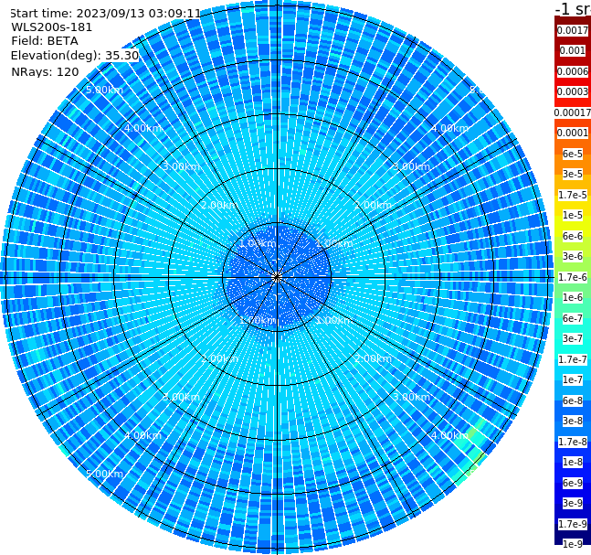The image size is (591, 555).
Task: Select the Elevation(deg): 35.30 text
Action: (x=75, y=56)
